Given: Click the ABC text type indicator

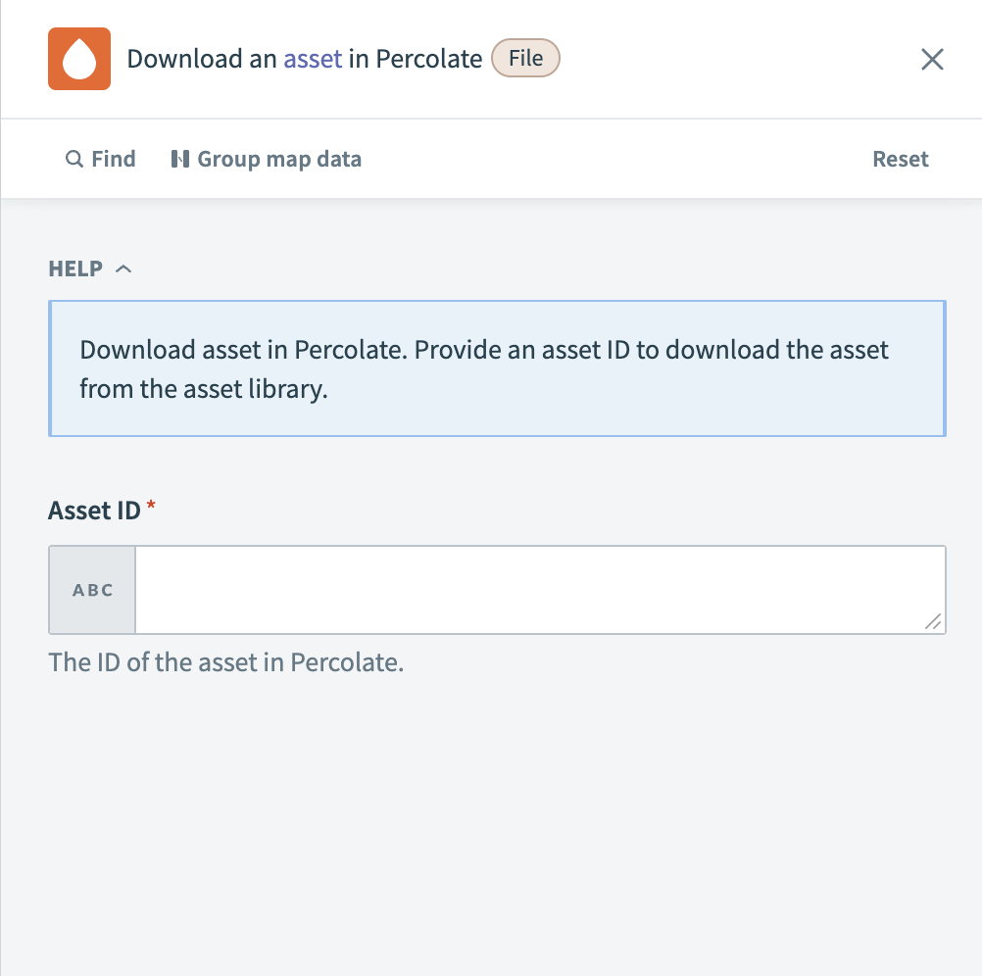Looking at the screenshot, I should (x=91, y=589).
